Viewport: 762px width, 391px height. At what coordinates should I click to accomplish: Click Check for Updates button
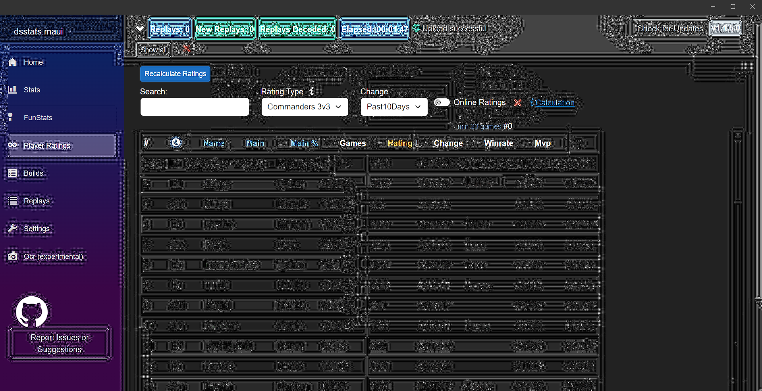[x=670, y=29]
